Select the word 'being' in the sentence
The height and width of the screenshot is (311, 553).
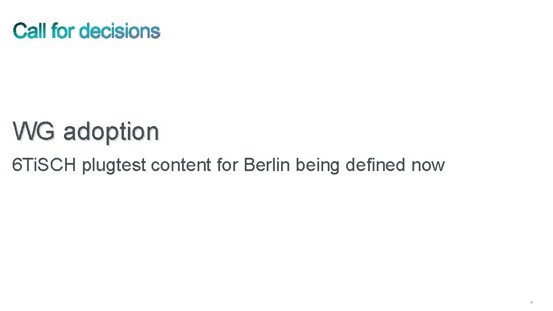(x=317, y=166)
